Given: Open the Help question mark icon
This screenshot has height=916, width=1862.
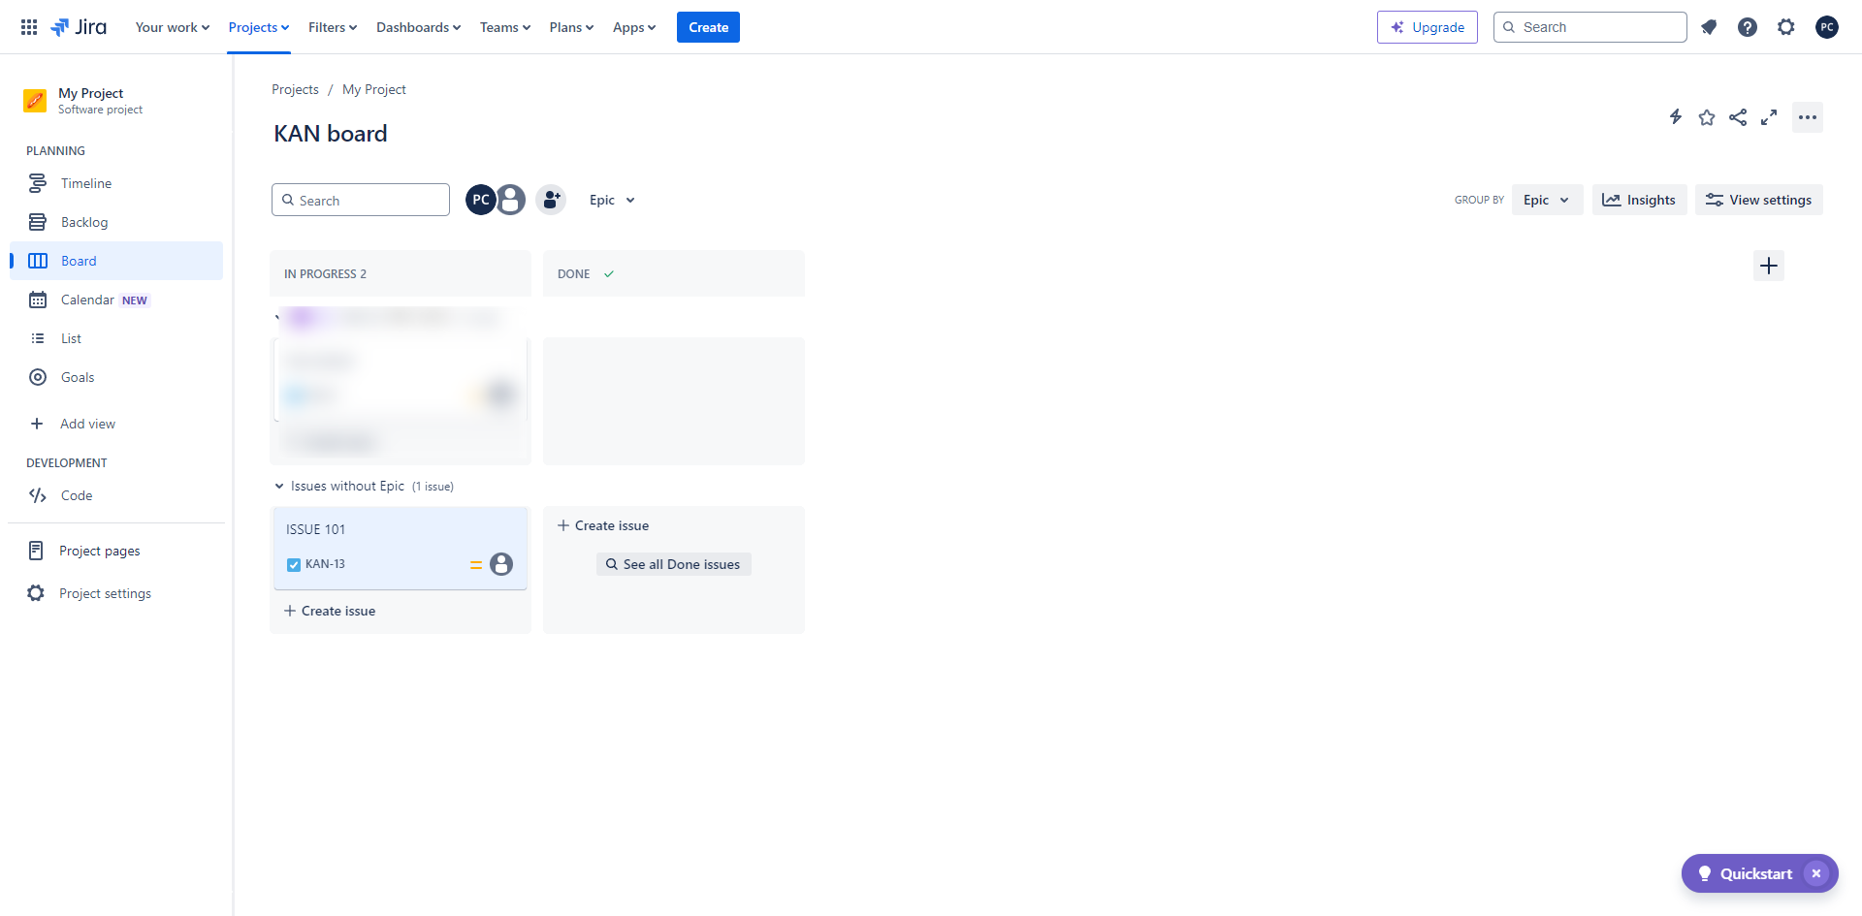Looking at the screenshot, I should point(1748,27).
